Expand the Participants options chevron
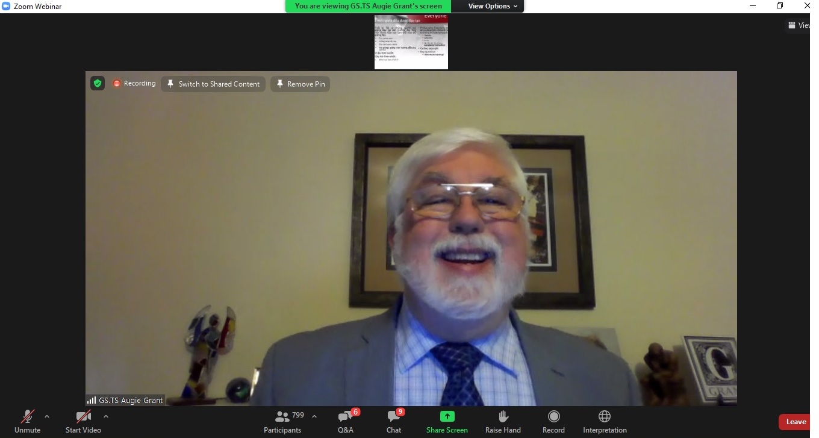819x438 pixels. (x=314, y=416)
